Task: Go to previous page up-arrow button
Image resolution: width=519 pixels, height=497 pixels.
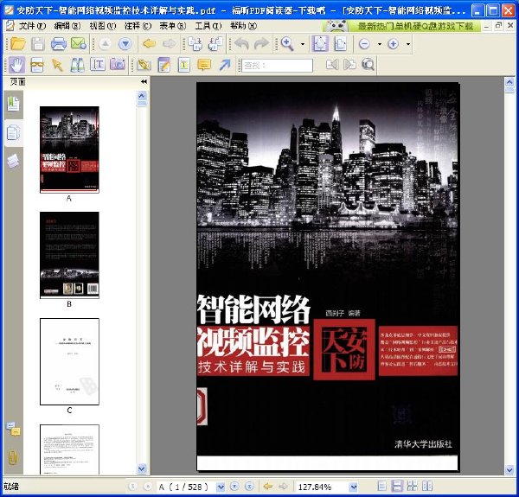Action: (105, 43)
